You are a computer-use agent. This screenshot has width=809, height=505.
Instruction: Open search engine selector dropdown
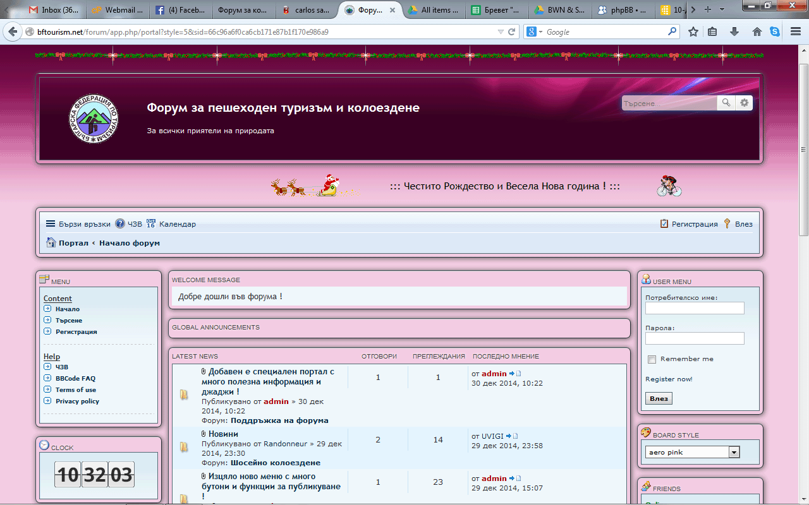pyautogui.click(x=535, y=32)
